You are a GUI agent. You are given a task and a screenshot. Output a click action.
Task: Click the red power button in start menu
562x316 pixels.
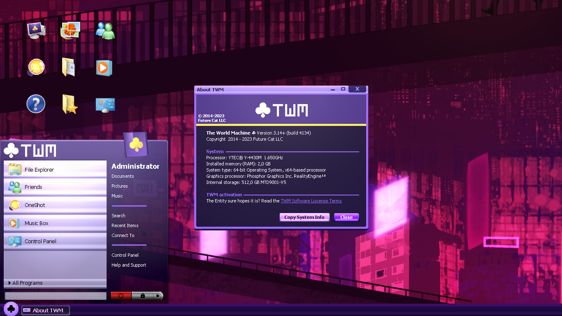[x=121, y=295]
